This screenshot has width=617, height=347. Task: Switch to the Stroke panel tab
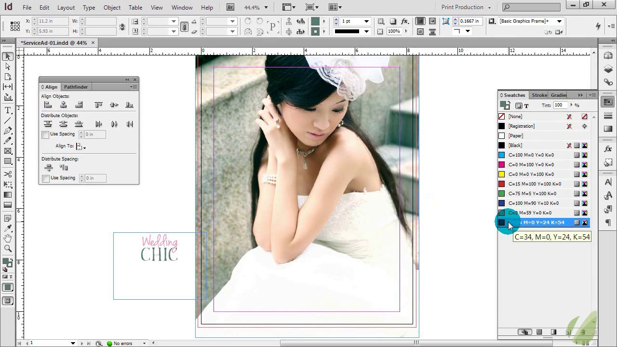(x=539, y=95)
